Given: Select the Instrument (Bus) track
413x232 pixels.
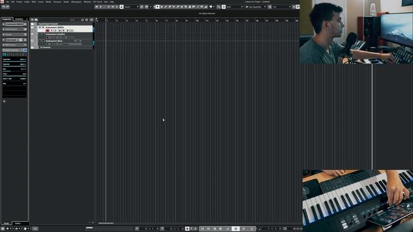Looking at the screenshot, I should pyautogui.click(x=54, y=41).
